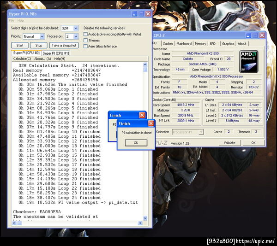Click the Loop 24 finished line
Image resolution: width=277 pixels, height=246 pixels.
(60, 198)
